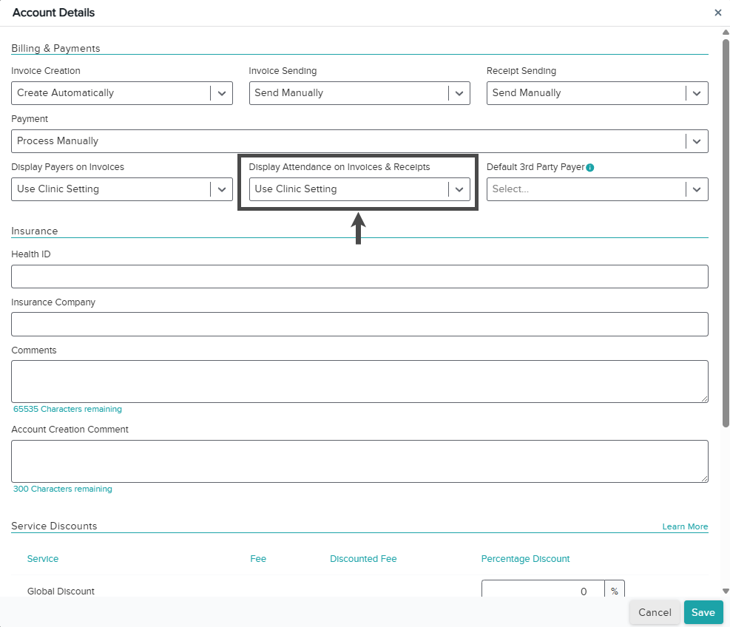Click the Insurance Company label
Screen dimensions: 730x627
click(53, 302)
